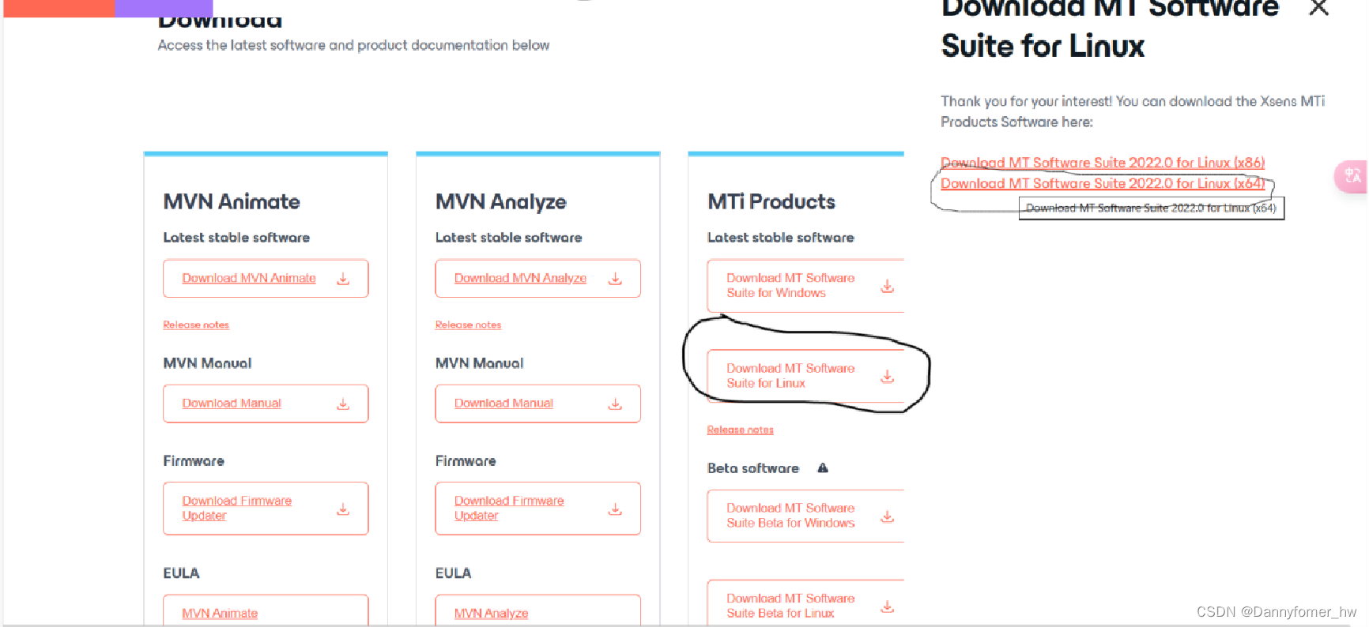This screenshot has height=627, width=1369.
Task: Click download icon on MVN Analyze Firmware Updater
Action: [x=614, y=509]
